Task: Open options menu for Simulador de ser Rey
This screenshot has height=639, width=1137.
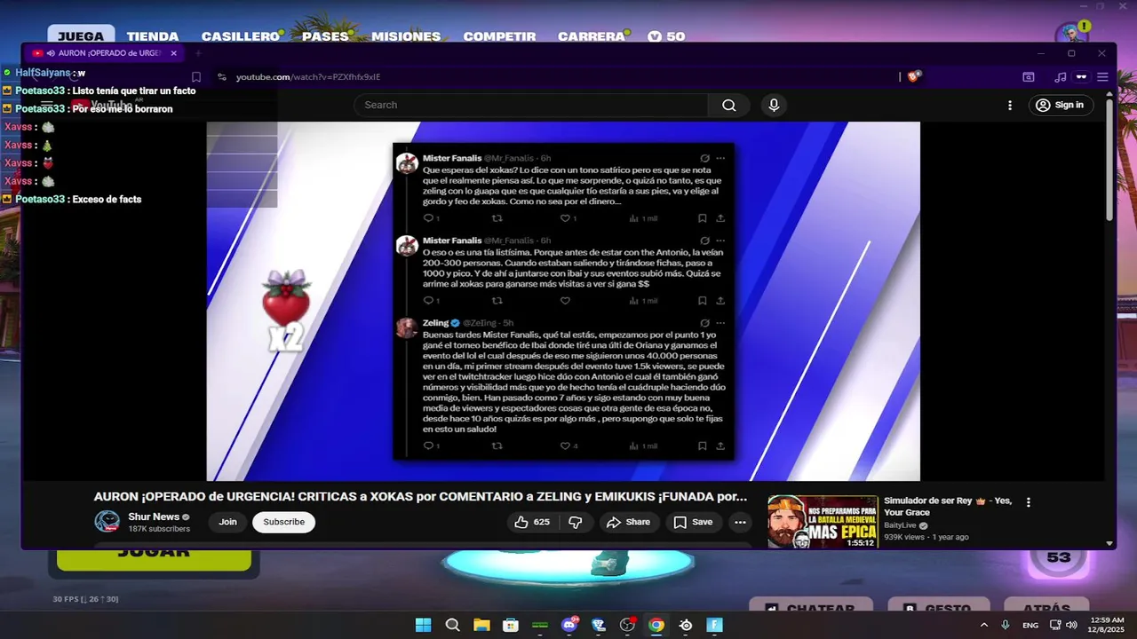Action: pyautogui.click(x=1029, y=502)
